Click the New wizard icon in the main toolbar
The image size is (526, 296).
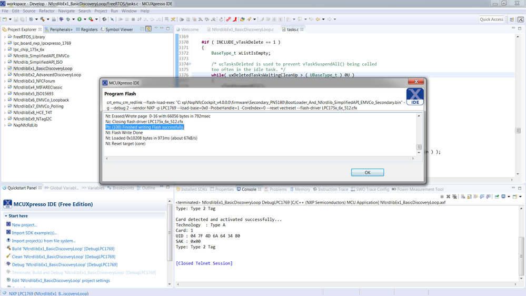[x=4, y=19]
